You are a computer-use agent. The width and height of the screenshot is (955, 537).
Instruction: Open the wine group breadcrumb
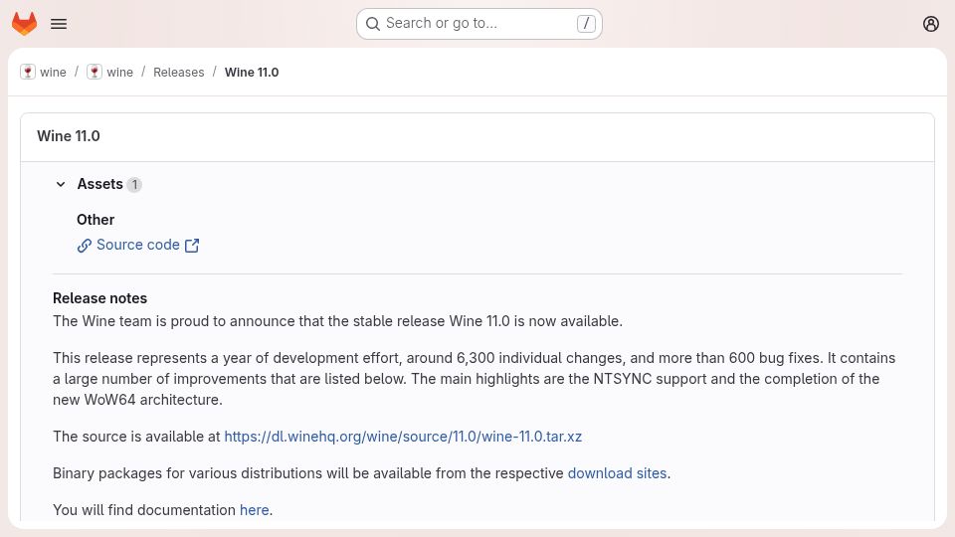(x=53, y=72)
